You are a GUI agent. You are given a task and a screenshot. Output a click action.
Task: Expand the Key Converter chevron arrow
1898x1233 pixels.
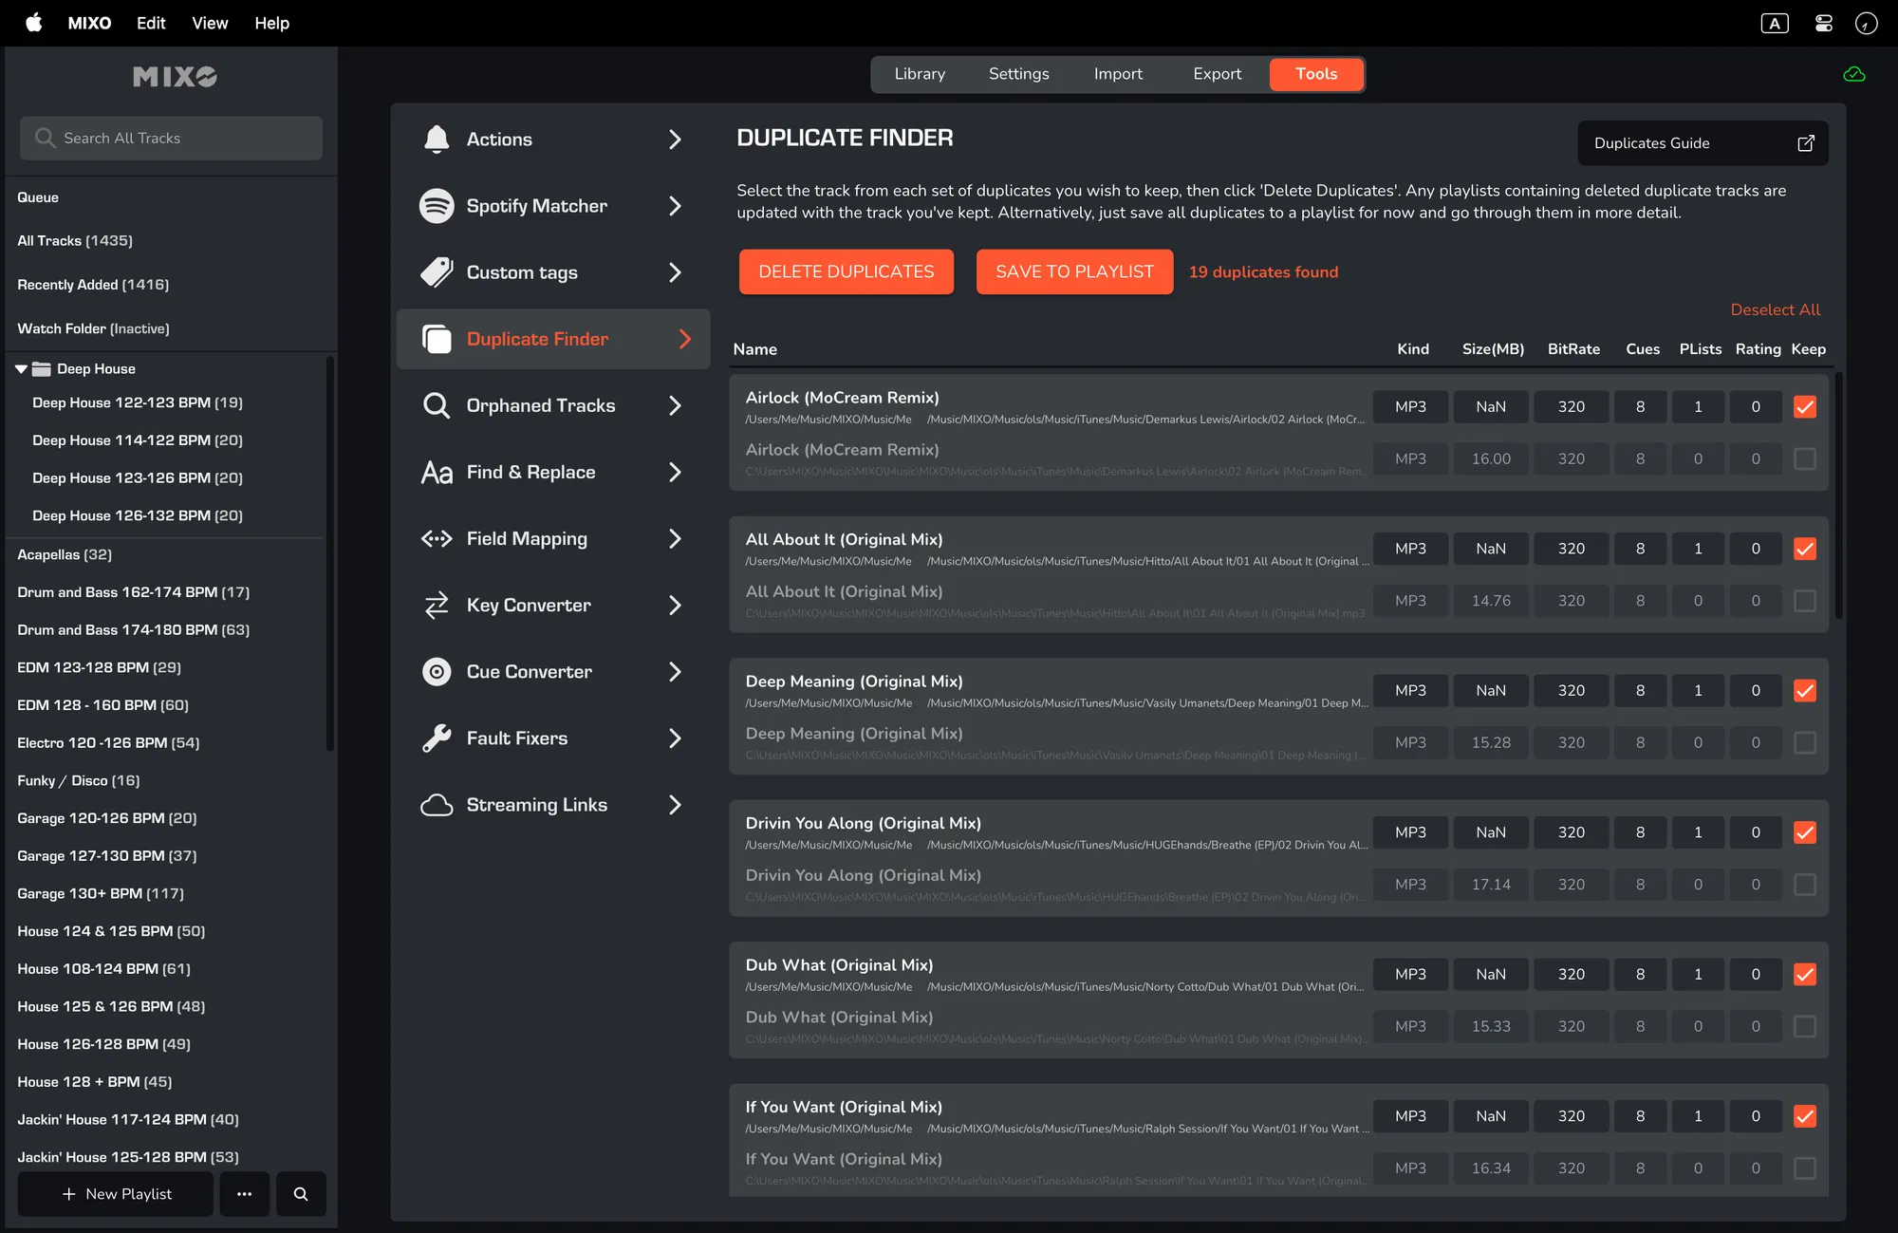(675, 606)
